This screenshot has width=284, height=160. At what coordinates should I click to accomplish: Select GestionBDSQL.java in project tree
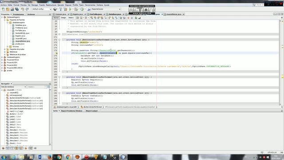pos(22,33)
